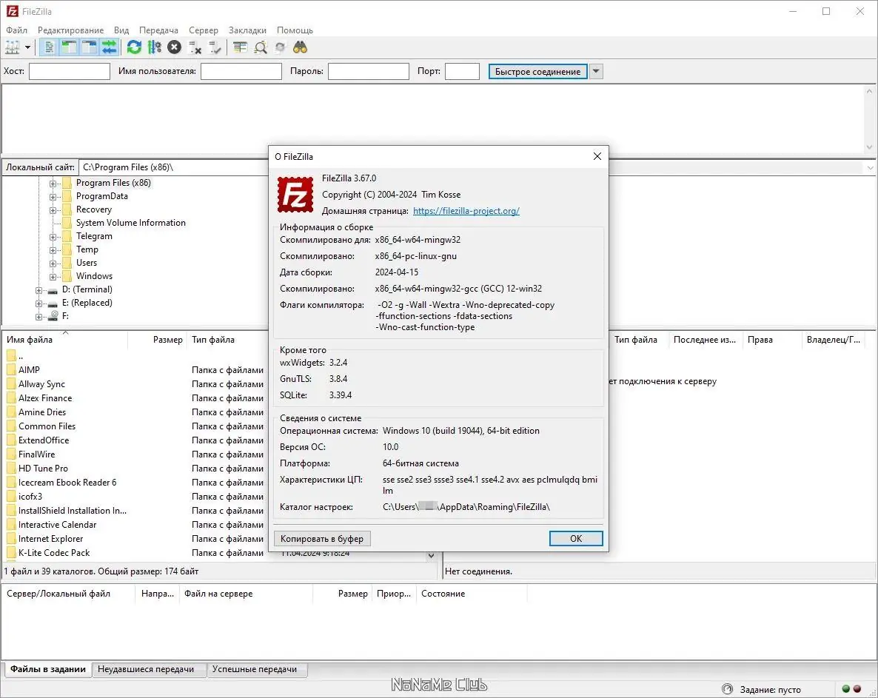Expand the Windows tree node
The width and height of the screenshot is (878, 698).
tap(53, 277)
